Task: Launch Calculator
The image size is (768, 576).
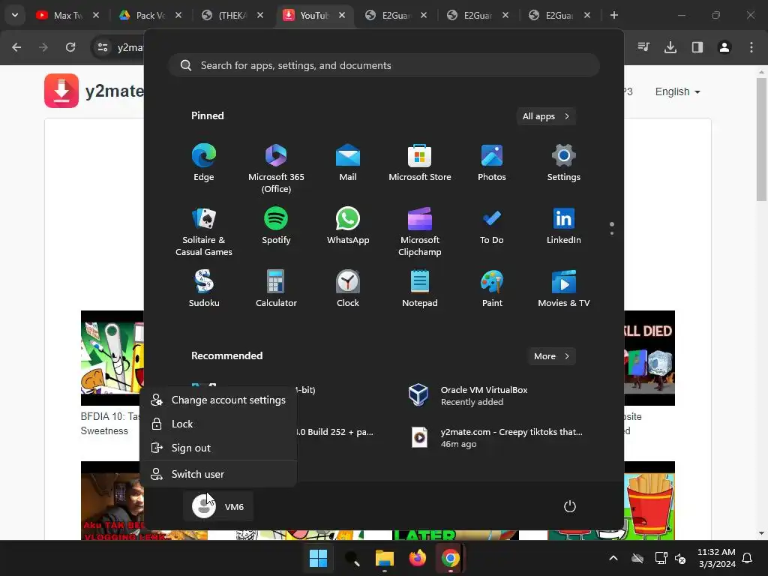Action: [276, 289]
